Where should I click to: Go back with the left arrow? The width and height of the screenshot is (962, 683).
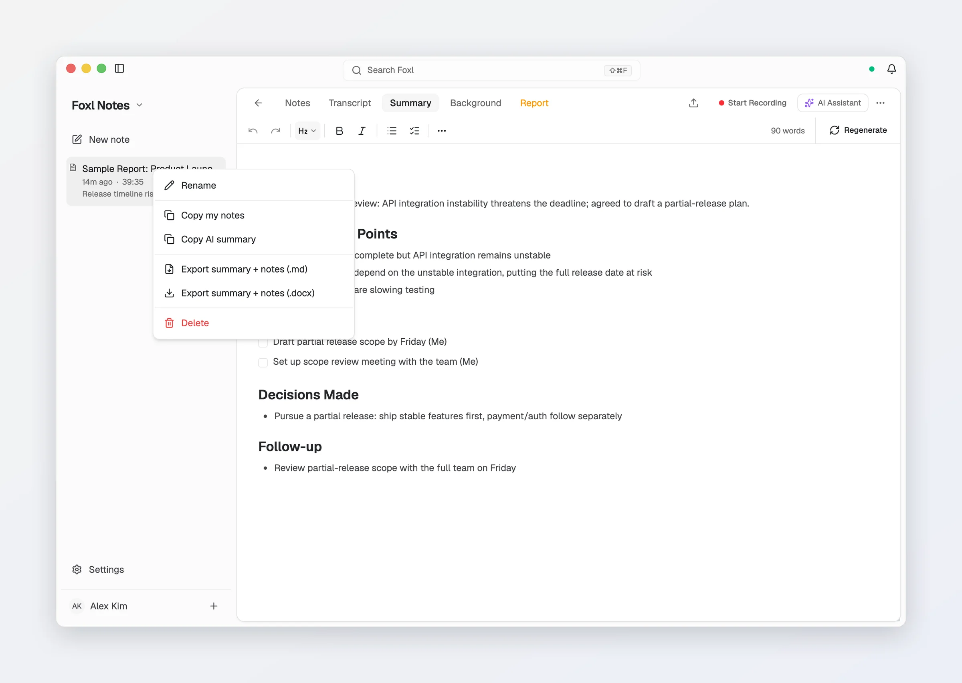point(258,103)
